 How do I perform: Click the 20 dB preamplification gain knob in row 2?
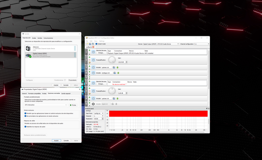[x=112, y=60]
